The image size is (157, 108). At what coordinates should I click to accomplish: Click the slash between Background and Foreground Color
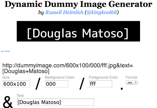(x=82, y=83)
